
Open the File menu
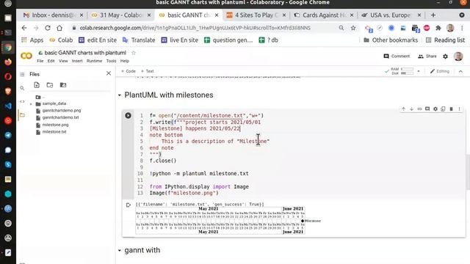pyautogui.click(x=40, y=61)
